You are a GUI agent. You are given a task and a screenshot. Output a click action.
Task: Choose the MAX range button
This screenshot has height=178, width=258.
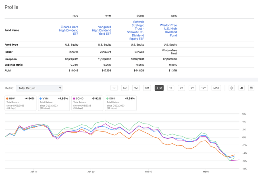click(216, 88)
